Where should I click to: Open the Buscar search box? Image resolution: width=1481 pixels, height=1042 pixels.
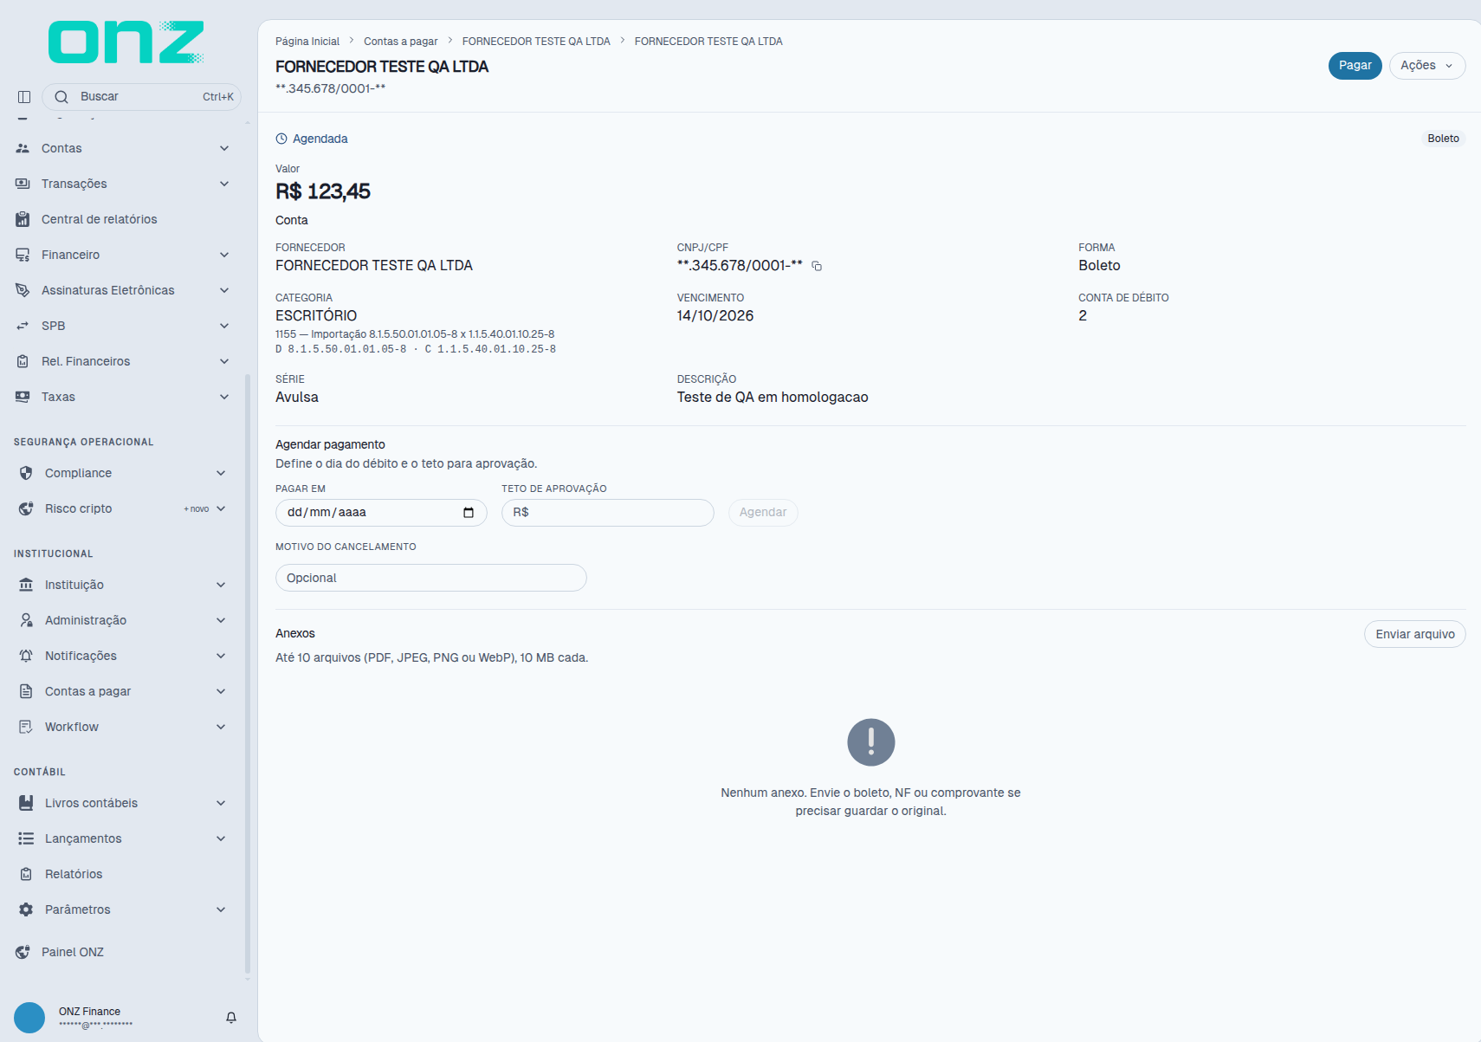141,97
